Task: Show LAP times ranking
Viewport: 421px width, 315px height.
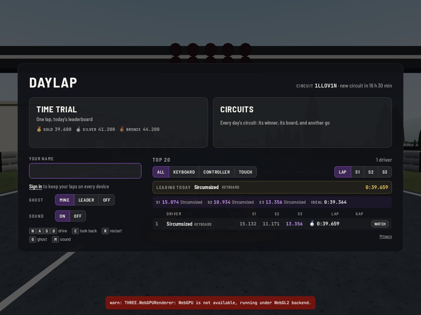Action: 343,172
